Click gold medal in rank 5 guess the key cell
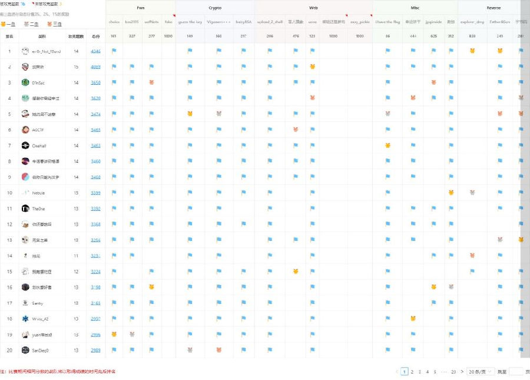The image size is (530, 380). pos(190,114)
